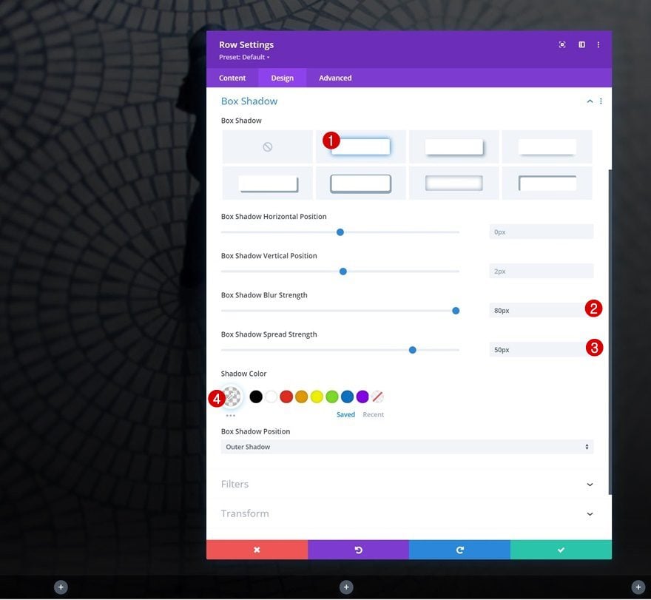Toggle fullscreen expand icon in header
The width and height of the screenshot is (651, 600).
[x=562, y=45]
